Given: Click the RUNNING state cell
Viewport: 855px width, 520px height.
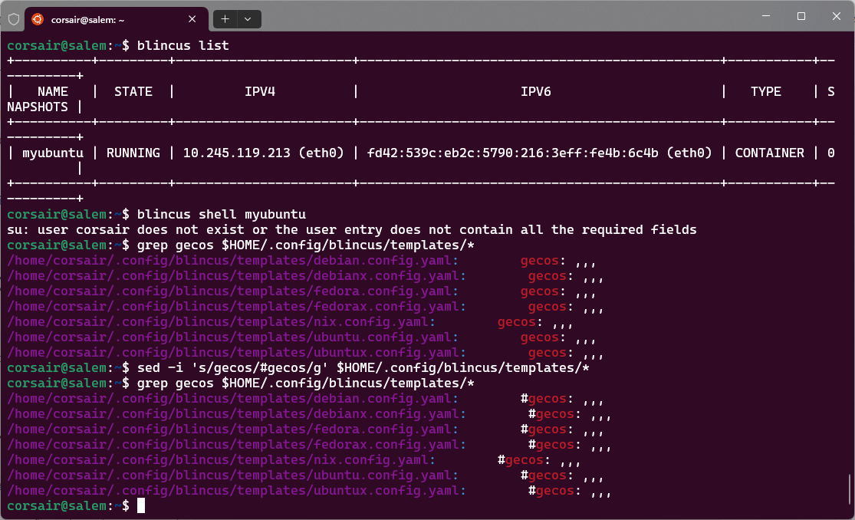Looking at the screenshot, I should pos(133,153).
